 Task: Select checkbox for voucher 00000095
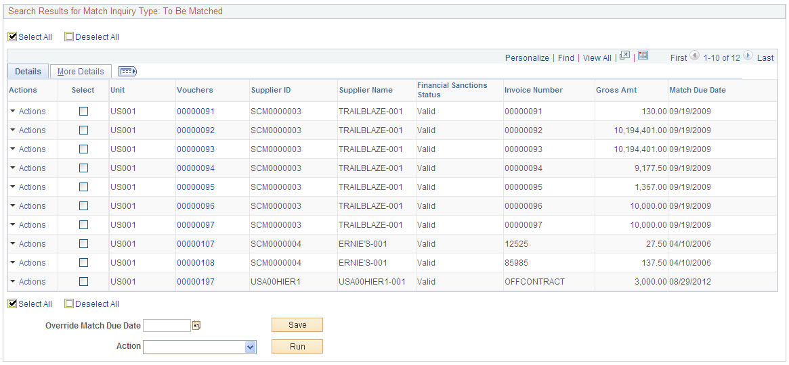tap(83, 187)
